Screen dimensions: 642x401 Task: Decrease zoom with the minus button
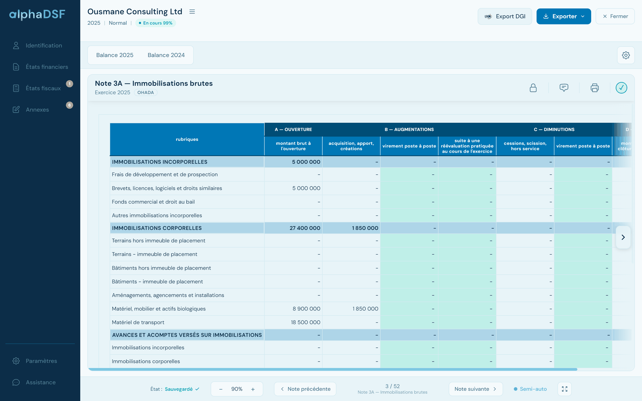coord(221,389)
